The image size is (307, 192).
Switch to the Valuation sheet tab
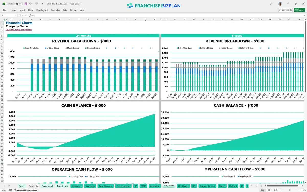pos(155,186)
